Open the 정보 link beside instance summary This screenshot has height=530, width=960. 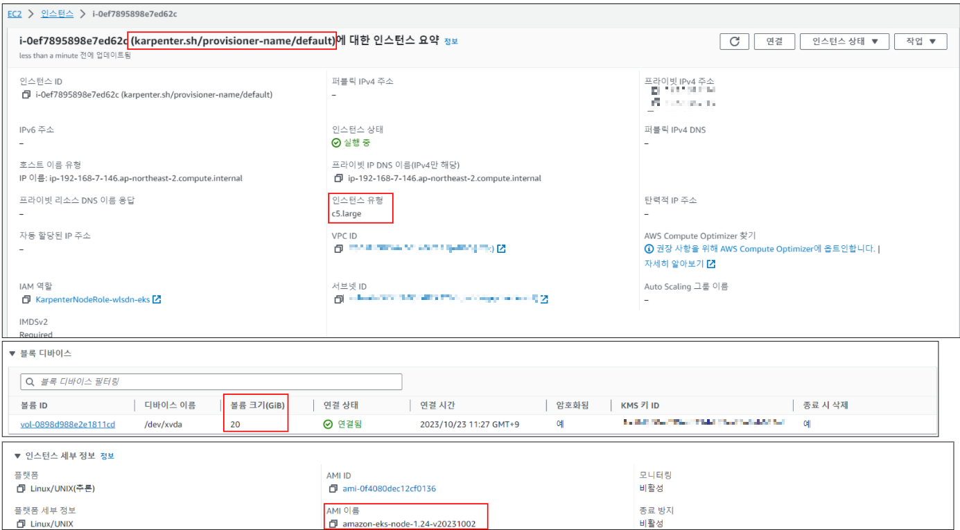[451, 42]
